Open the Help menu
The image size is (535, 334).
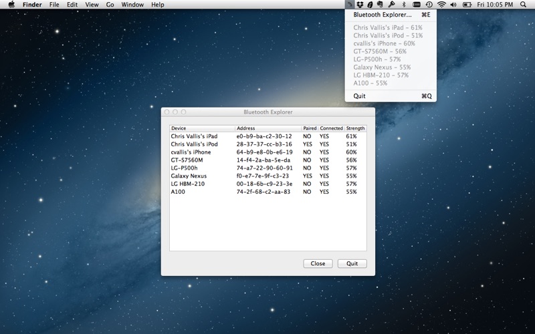[x=158, y=5]
